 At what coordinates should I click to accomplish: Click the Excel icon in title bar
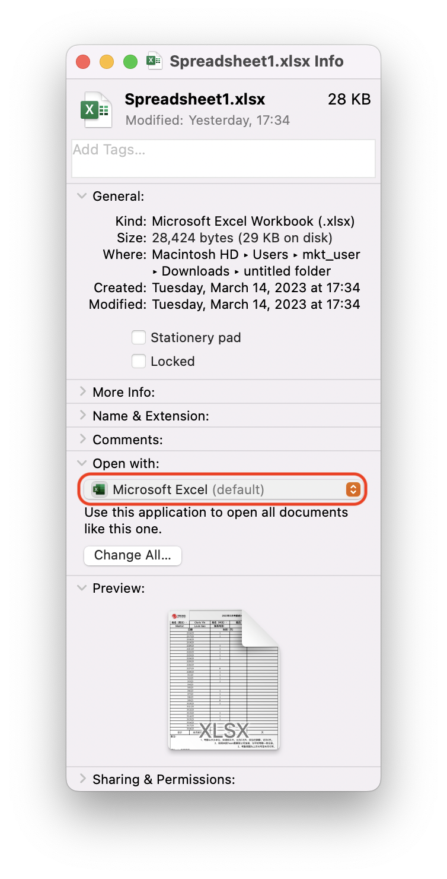pyautogui.click(x=155, y=61)
